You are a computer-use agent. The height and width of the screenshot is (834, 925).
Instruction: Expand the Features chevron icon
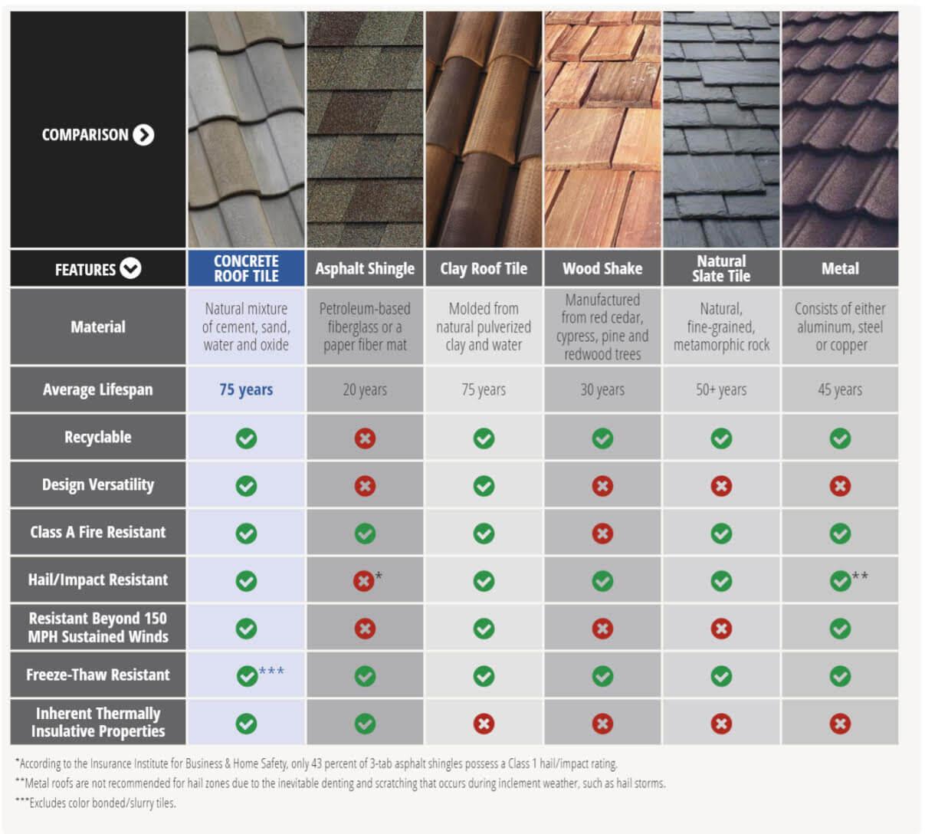click(x=131, y=269)
